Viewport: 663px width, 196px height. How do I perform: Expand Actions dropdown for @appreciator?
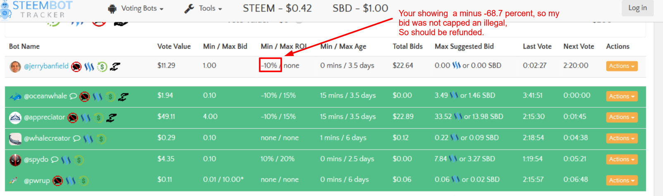tap(622, 117)
